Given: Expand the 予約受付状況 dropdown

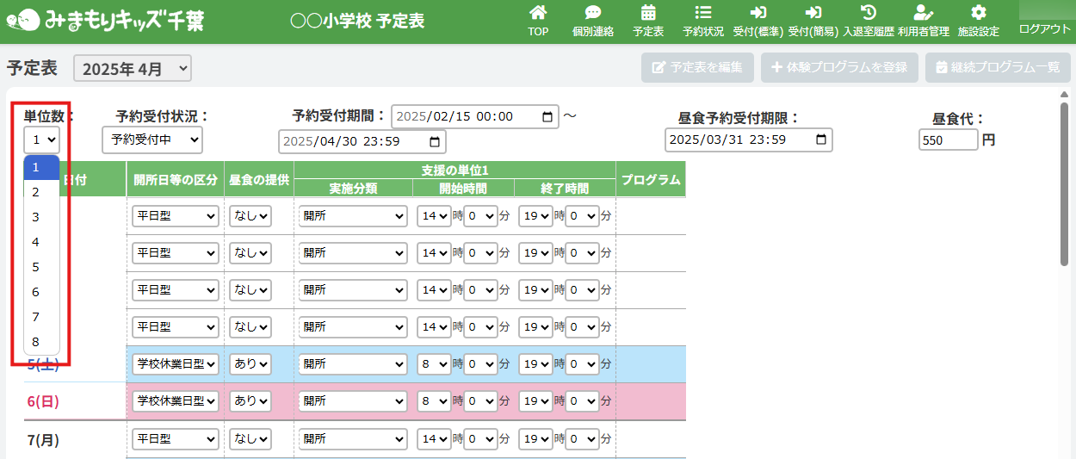Looking at the screenshot, I should point(152,140).
